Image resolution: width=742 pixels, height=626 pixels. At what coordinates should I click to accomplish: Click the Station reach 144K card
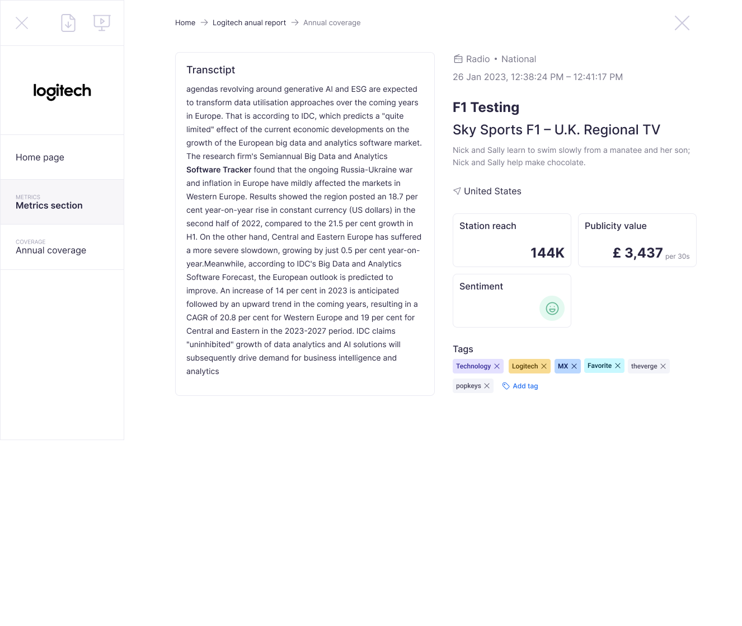coord(511,240)
